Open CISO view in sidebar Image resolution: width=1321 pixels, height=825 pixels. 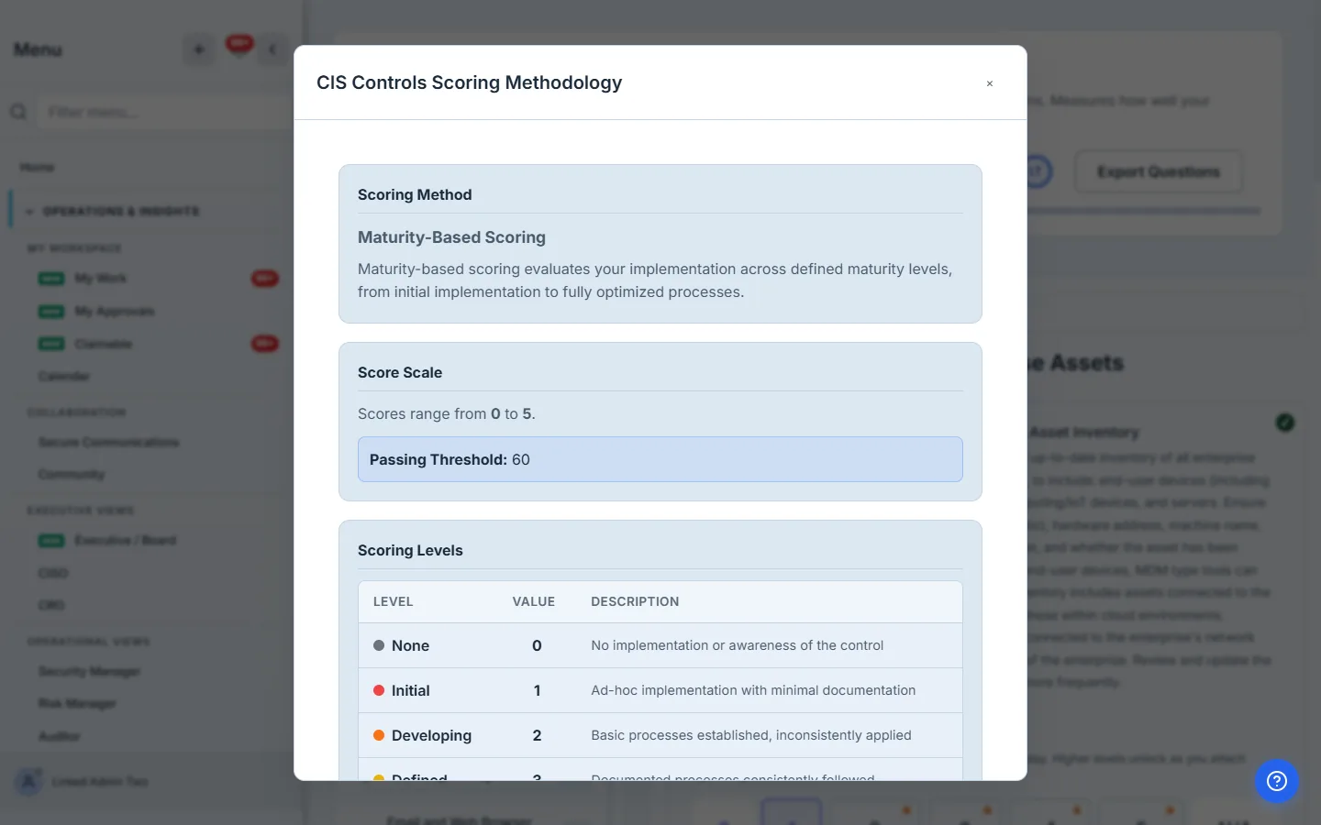click(x=53, y=573)
